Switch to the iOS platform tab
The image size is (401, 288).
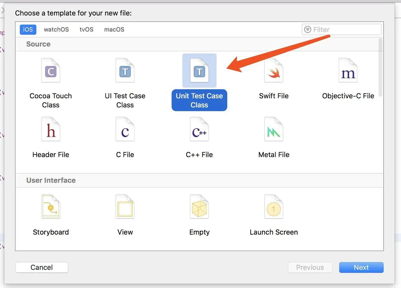[x=28, y=29]
